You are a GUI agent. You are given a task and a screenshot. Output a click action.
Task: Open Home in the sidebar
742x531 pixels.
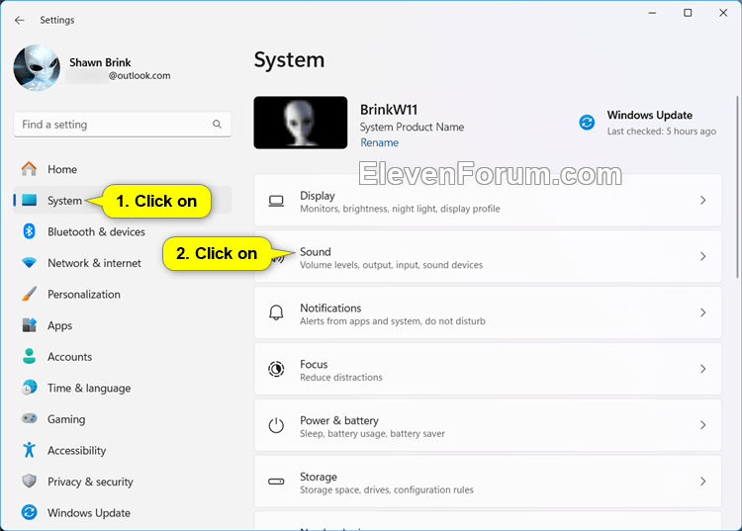[122, 169]
